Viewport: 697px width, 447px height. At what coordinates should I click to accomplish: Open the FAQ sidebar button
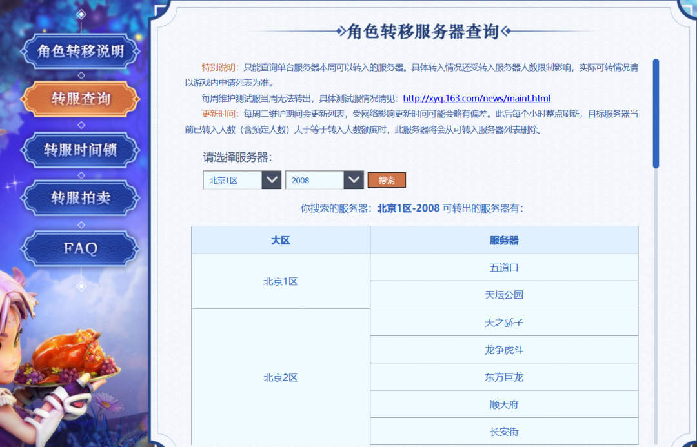pyautogui.click(x=79, y=248)
